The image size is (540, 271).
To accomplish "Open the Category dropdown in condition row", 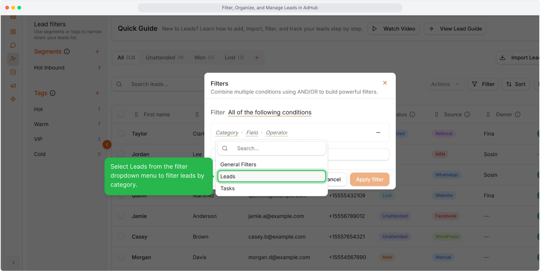I will (x=227, y=132).
